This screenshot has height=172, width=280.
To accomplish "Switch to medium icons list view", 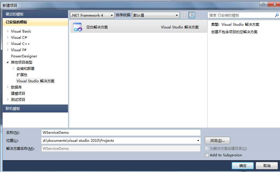I will click(192, 15).
